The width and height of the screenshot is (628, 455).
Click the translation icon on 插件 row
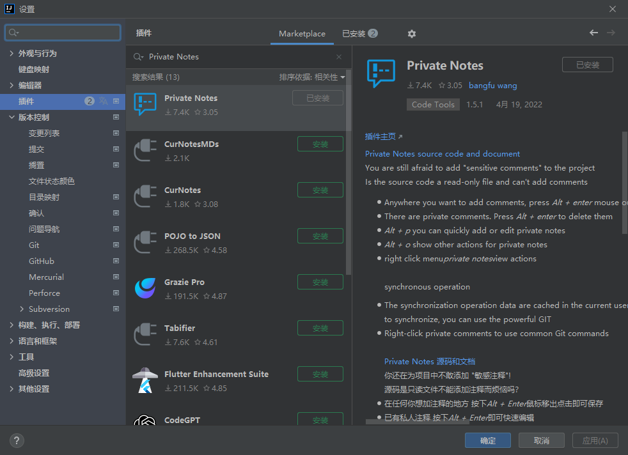coord(104,101)
